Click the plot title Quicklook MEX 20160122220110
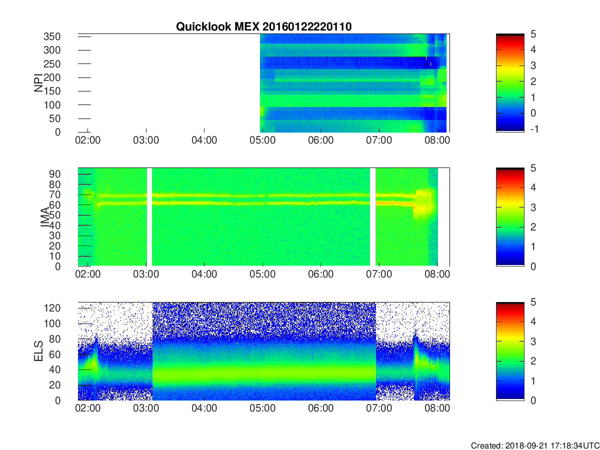600x450 pixels. tap(263, 27)
